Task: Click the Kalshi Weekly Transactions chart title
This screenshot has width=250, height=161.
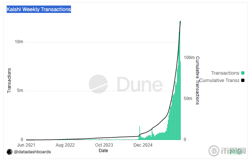Action: pos(39,9)
